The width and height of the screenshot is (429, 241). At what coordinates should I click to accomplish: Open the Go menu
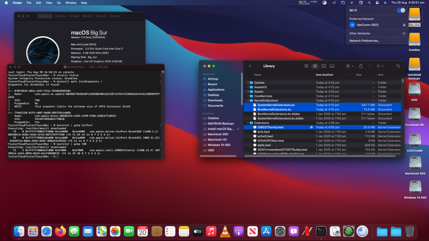pos(59,3)
